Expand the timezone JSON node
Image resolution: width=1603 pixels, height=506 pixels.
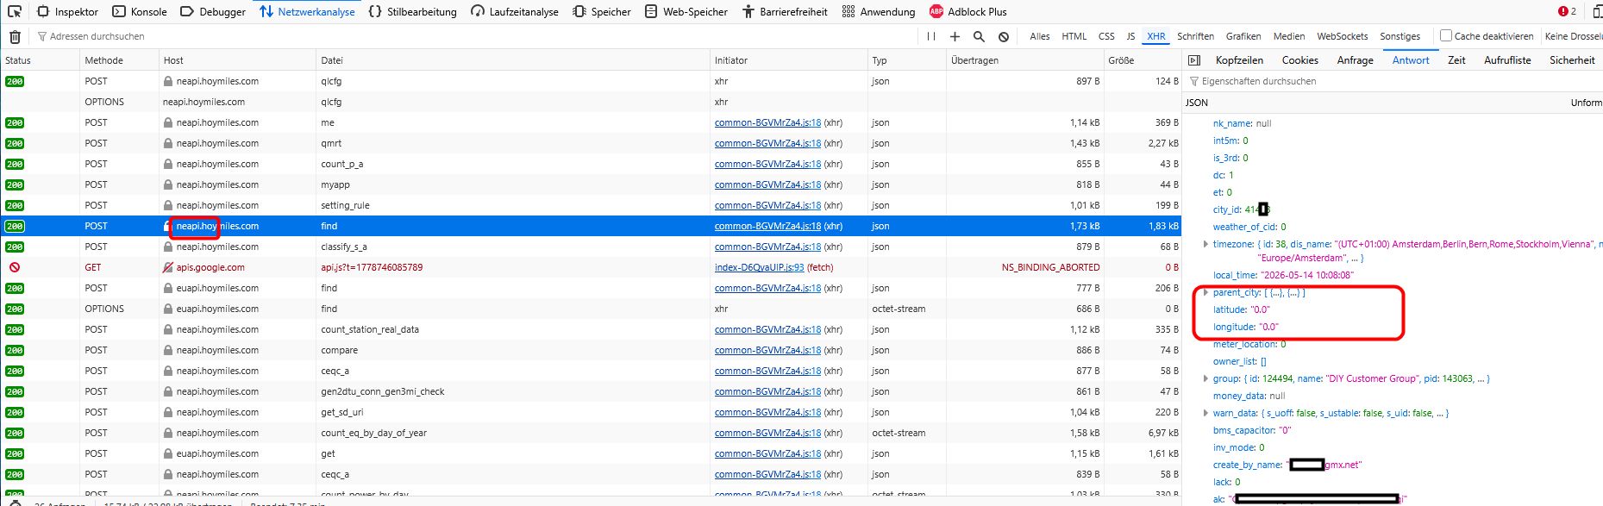tap(1205, 244)
